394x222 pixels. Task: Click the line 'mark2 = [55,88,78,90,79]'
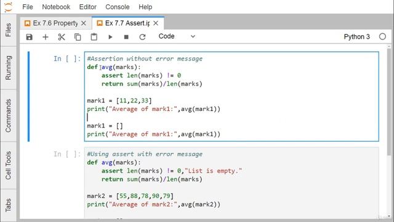click(130, 196)
